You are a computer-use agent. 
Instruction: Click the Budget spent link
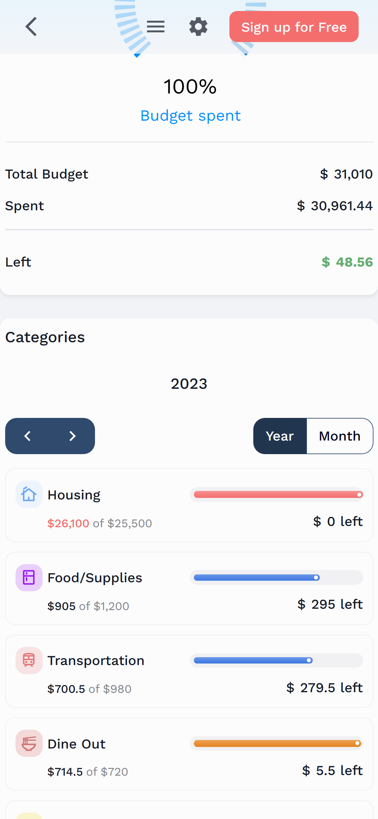click(191, 116)
